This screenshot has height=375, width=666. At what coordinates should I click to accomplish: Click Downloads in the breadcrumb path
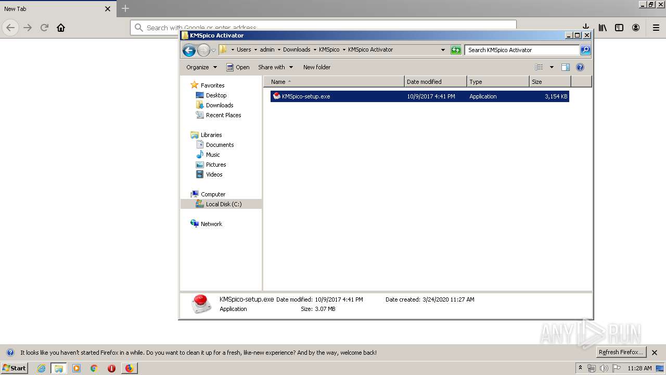pyautogui.click(x=297, y=50)
